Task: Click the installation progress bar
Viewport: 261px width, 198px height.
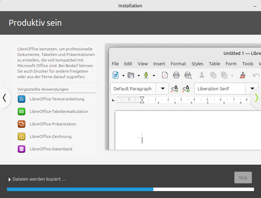Action: [130, 189]
